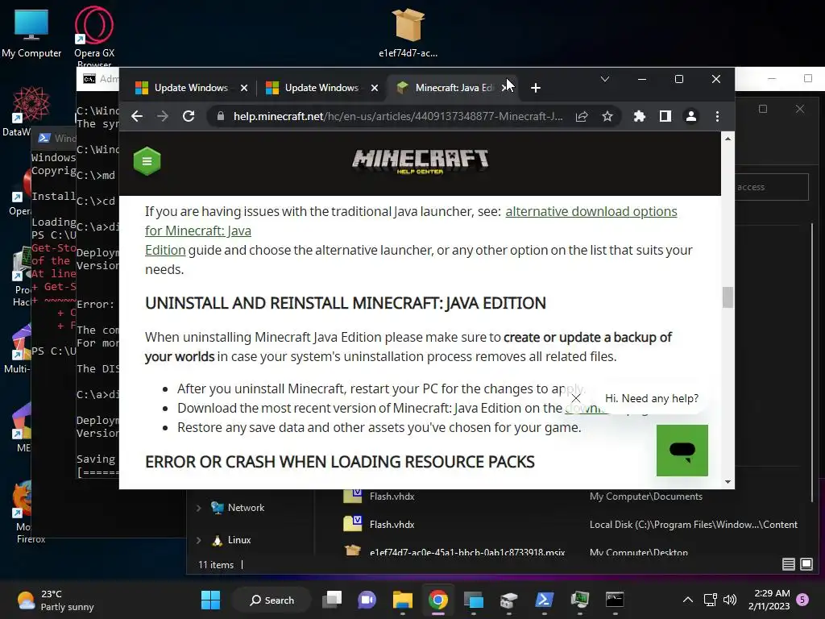Open clock showing 2:29 AM
The width and height of the screenshot is (825, 619).
coord(769,600)
